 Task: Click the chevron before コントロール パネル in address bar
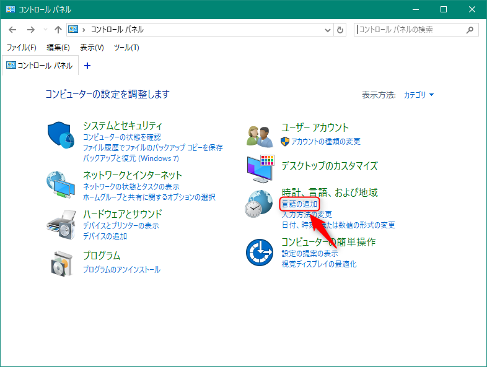click(x=84, y=30)
